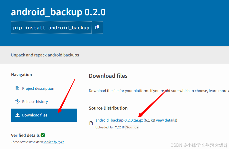Switch to Release history section
Screen dimensions: 229x149
click(35, 101)
